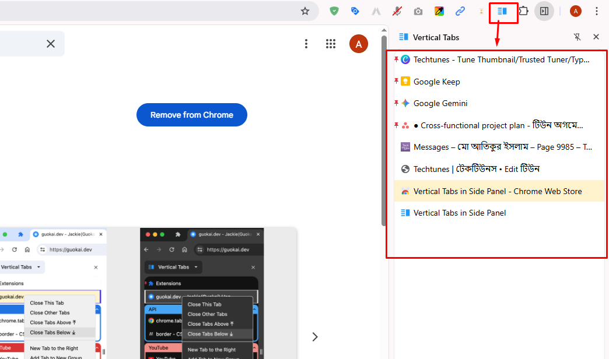The width and height of the screenshot is (609, 359).
Task: Click the Remove from Chrome button
Action: tap(191, 115)
